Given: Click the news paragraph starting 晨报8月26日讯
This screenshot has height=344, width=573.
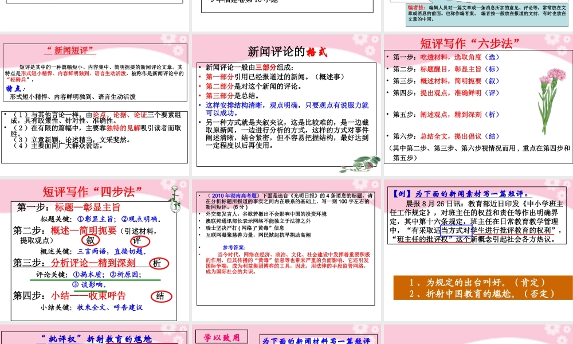Looking at the screenshot, I should 477,221.
